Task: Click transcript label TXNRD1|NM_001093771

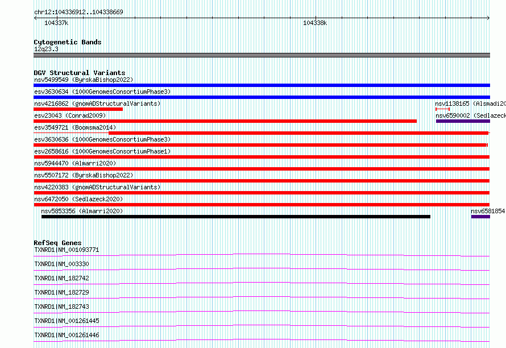Action: click(67, 250)
